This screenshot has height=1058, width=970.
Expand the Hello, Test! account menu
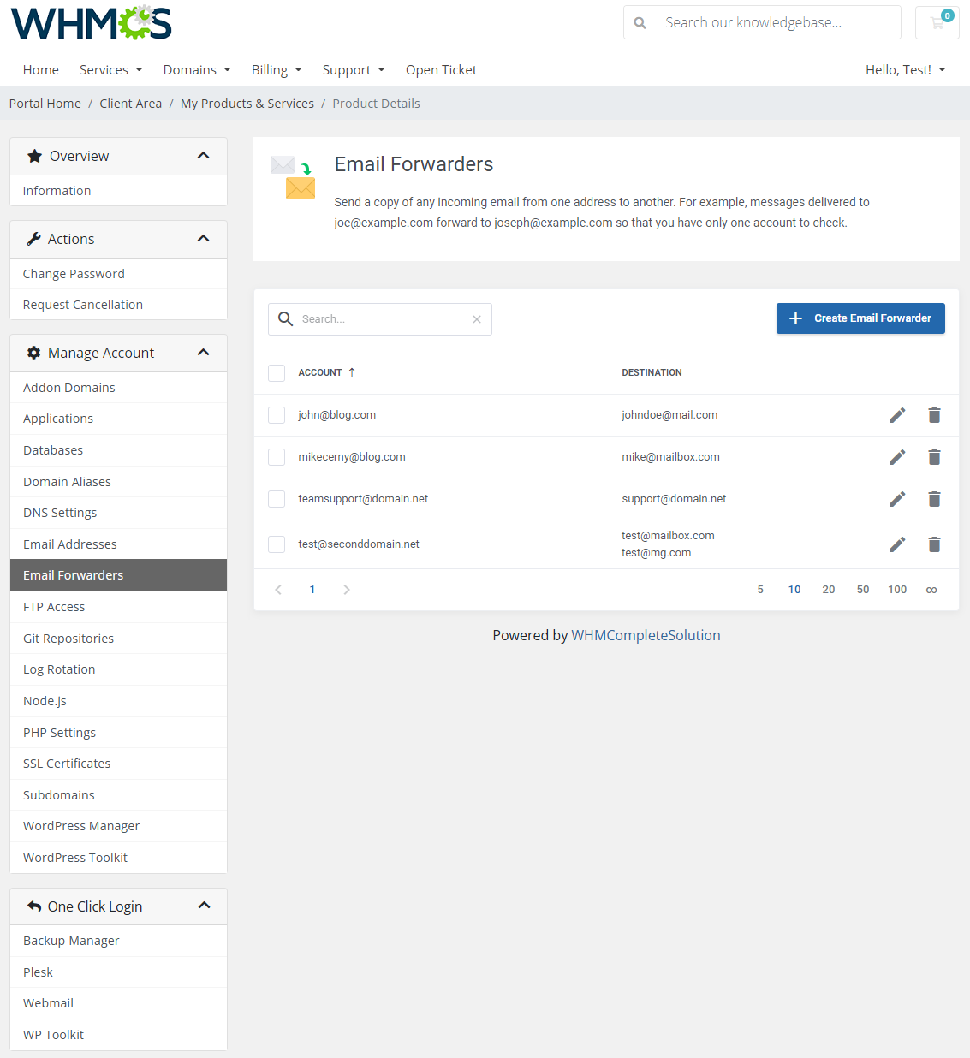tap(905, 69)
